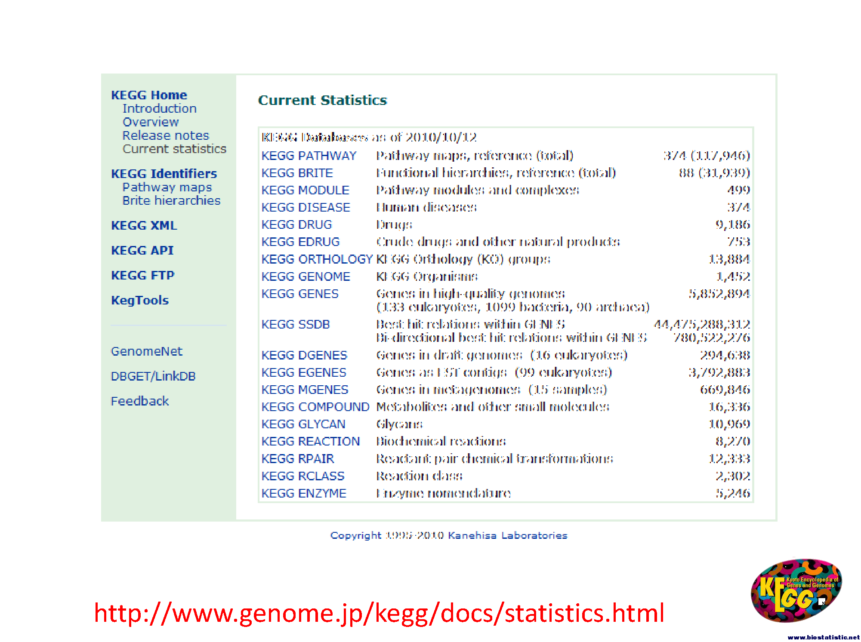
Task: Select biochemical reactions count 8,270
Action: tap(733, 441)
